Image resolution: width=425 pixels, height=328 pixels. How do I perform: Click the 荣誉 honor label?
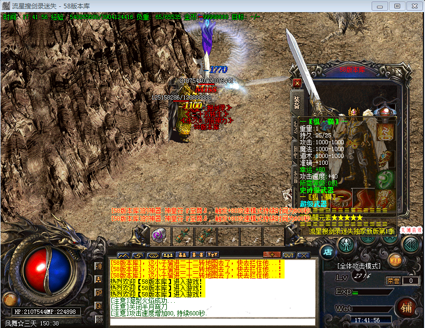coord(393,281)
